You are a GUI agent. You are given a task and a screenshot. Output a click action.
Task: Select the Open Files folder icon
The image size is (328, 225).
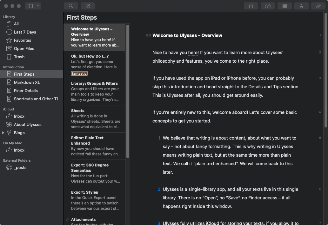(9, 49)
